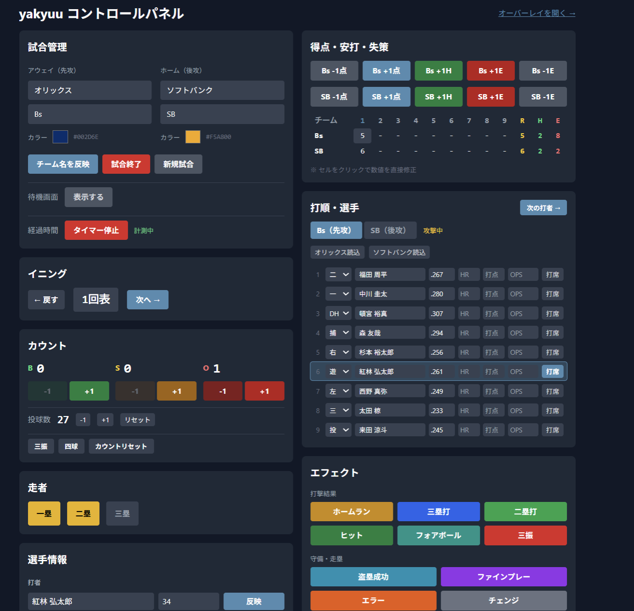
Task: Click the away team color swatch
Action: (60, 137)
